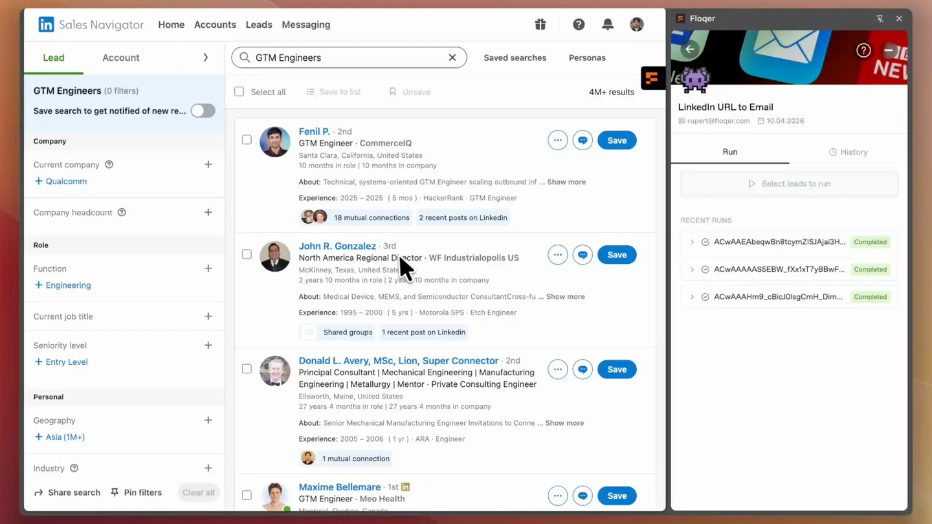The image size is (932, 524).
Task: Open the help question mark in Sales Navigator
Action: point(579,25)
